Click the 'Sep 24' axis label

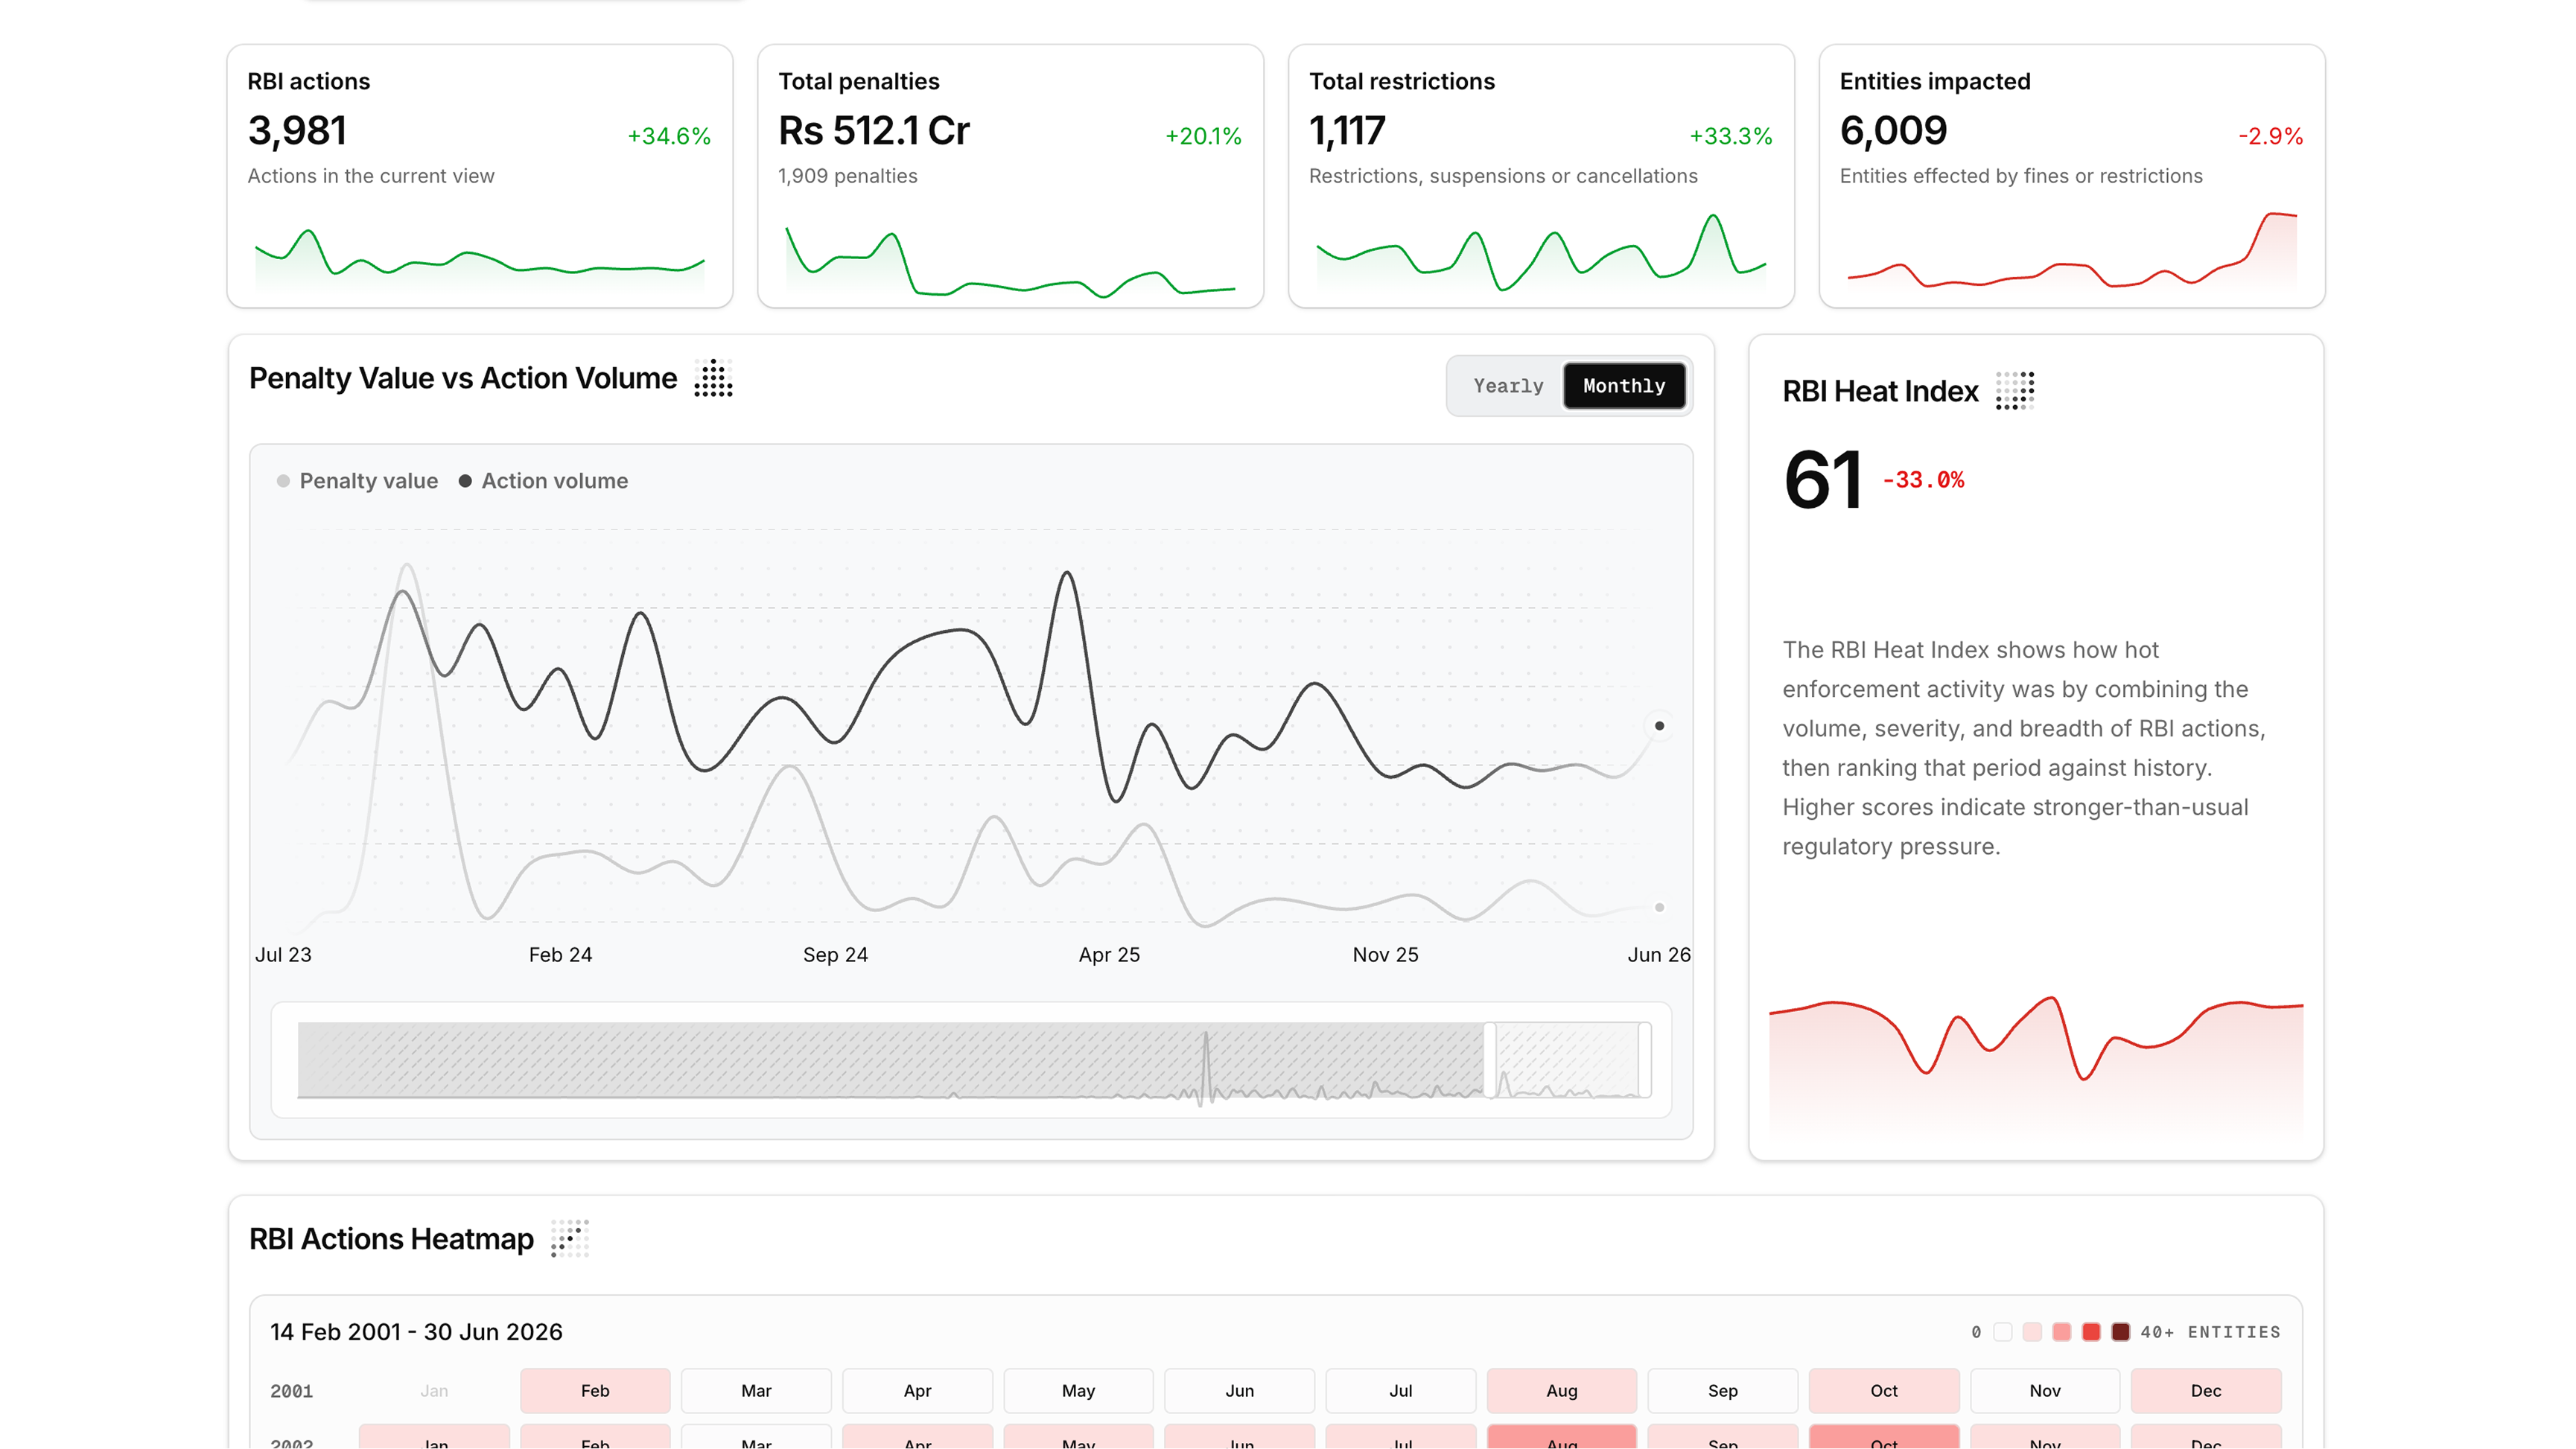[835, 955]
